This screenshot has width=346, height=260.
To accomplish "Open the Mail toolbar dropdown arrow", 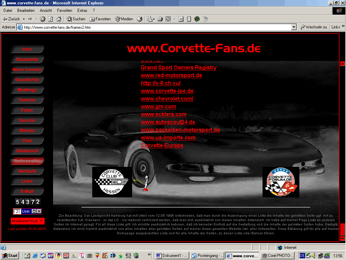I will tap(154, 19).
